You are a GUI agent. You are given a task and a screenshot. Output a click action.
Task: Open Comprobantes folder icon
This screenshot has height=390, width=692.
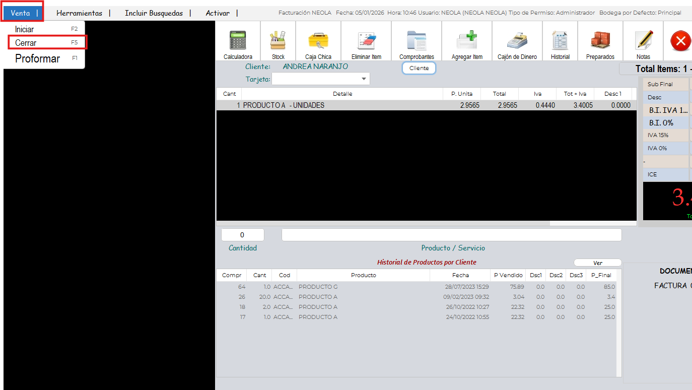pos(417,41)
